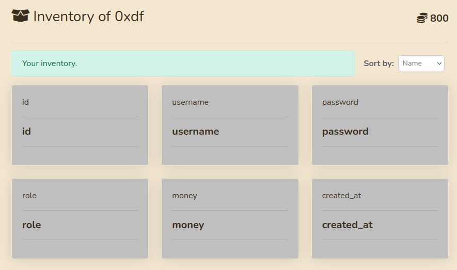Click the bold "role" item name
Image resolution: width=457 pixels, height=270 pixels.
click(x=31, y=225)
